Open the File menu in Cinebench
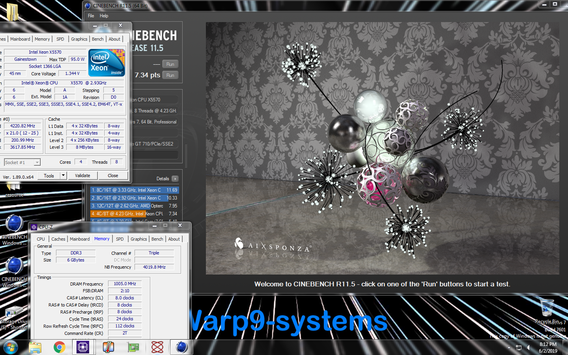Screen dimensions: 568x355 [91, 16]
